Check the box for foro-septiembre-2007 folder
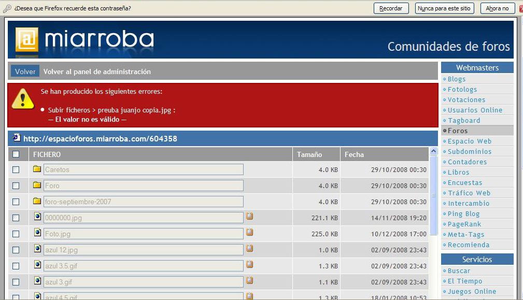This screenshot has width=523, height=300. 16,202
